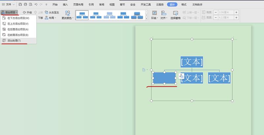This screenshot has width=264, height=135.
Task: Expand the 添加项目 (Add Item) dropdown
Action: (9, 12)
